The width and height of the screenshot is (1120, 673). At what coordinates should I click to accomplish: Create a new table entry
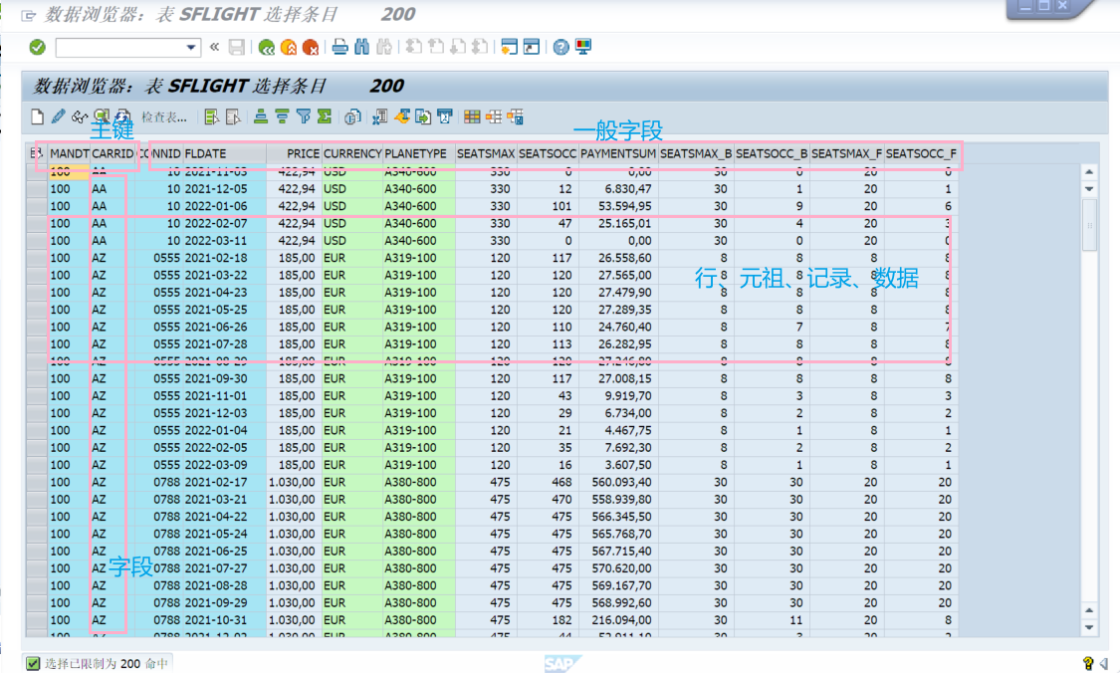[x=39, y=116]
